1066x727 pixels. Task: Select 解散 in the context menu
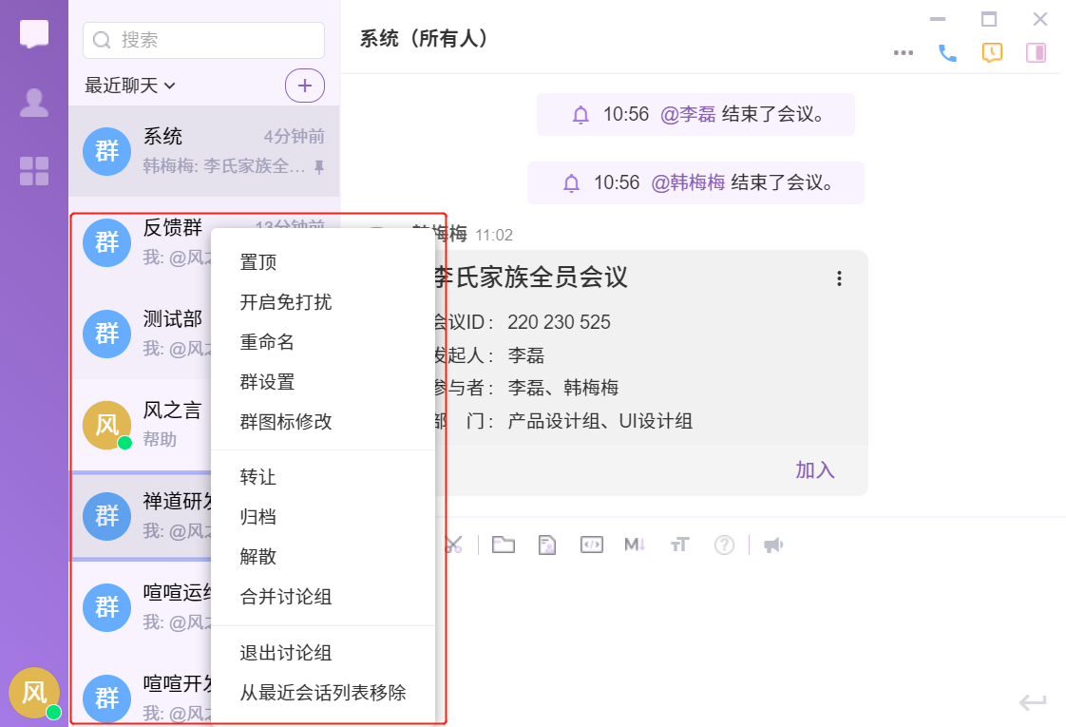(258, 557)
